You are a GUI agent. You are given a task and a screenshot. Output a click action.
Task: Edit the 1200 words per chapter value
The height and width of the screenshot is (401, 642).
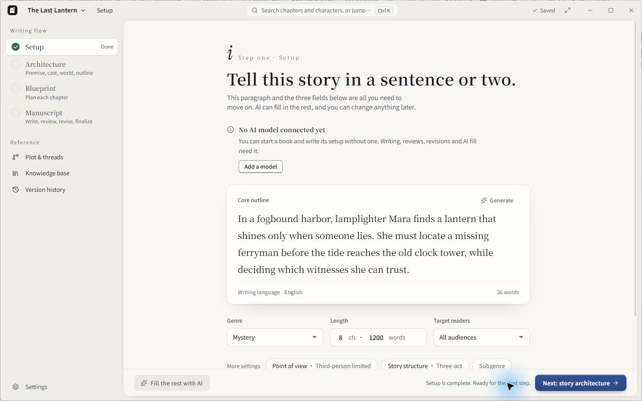[x=376, y=338]
